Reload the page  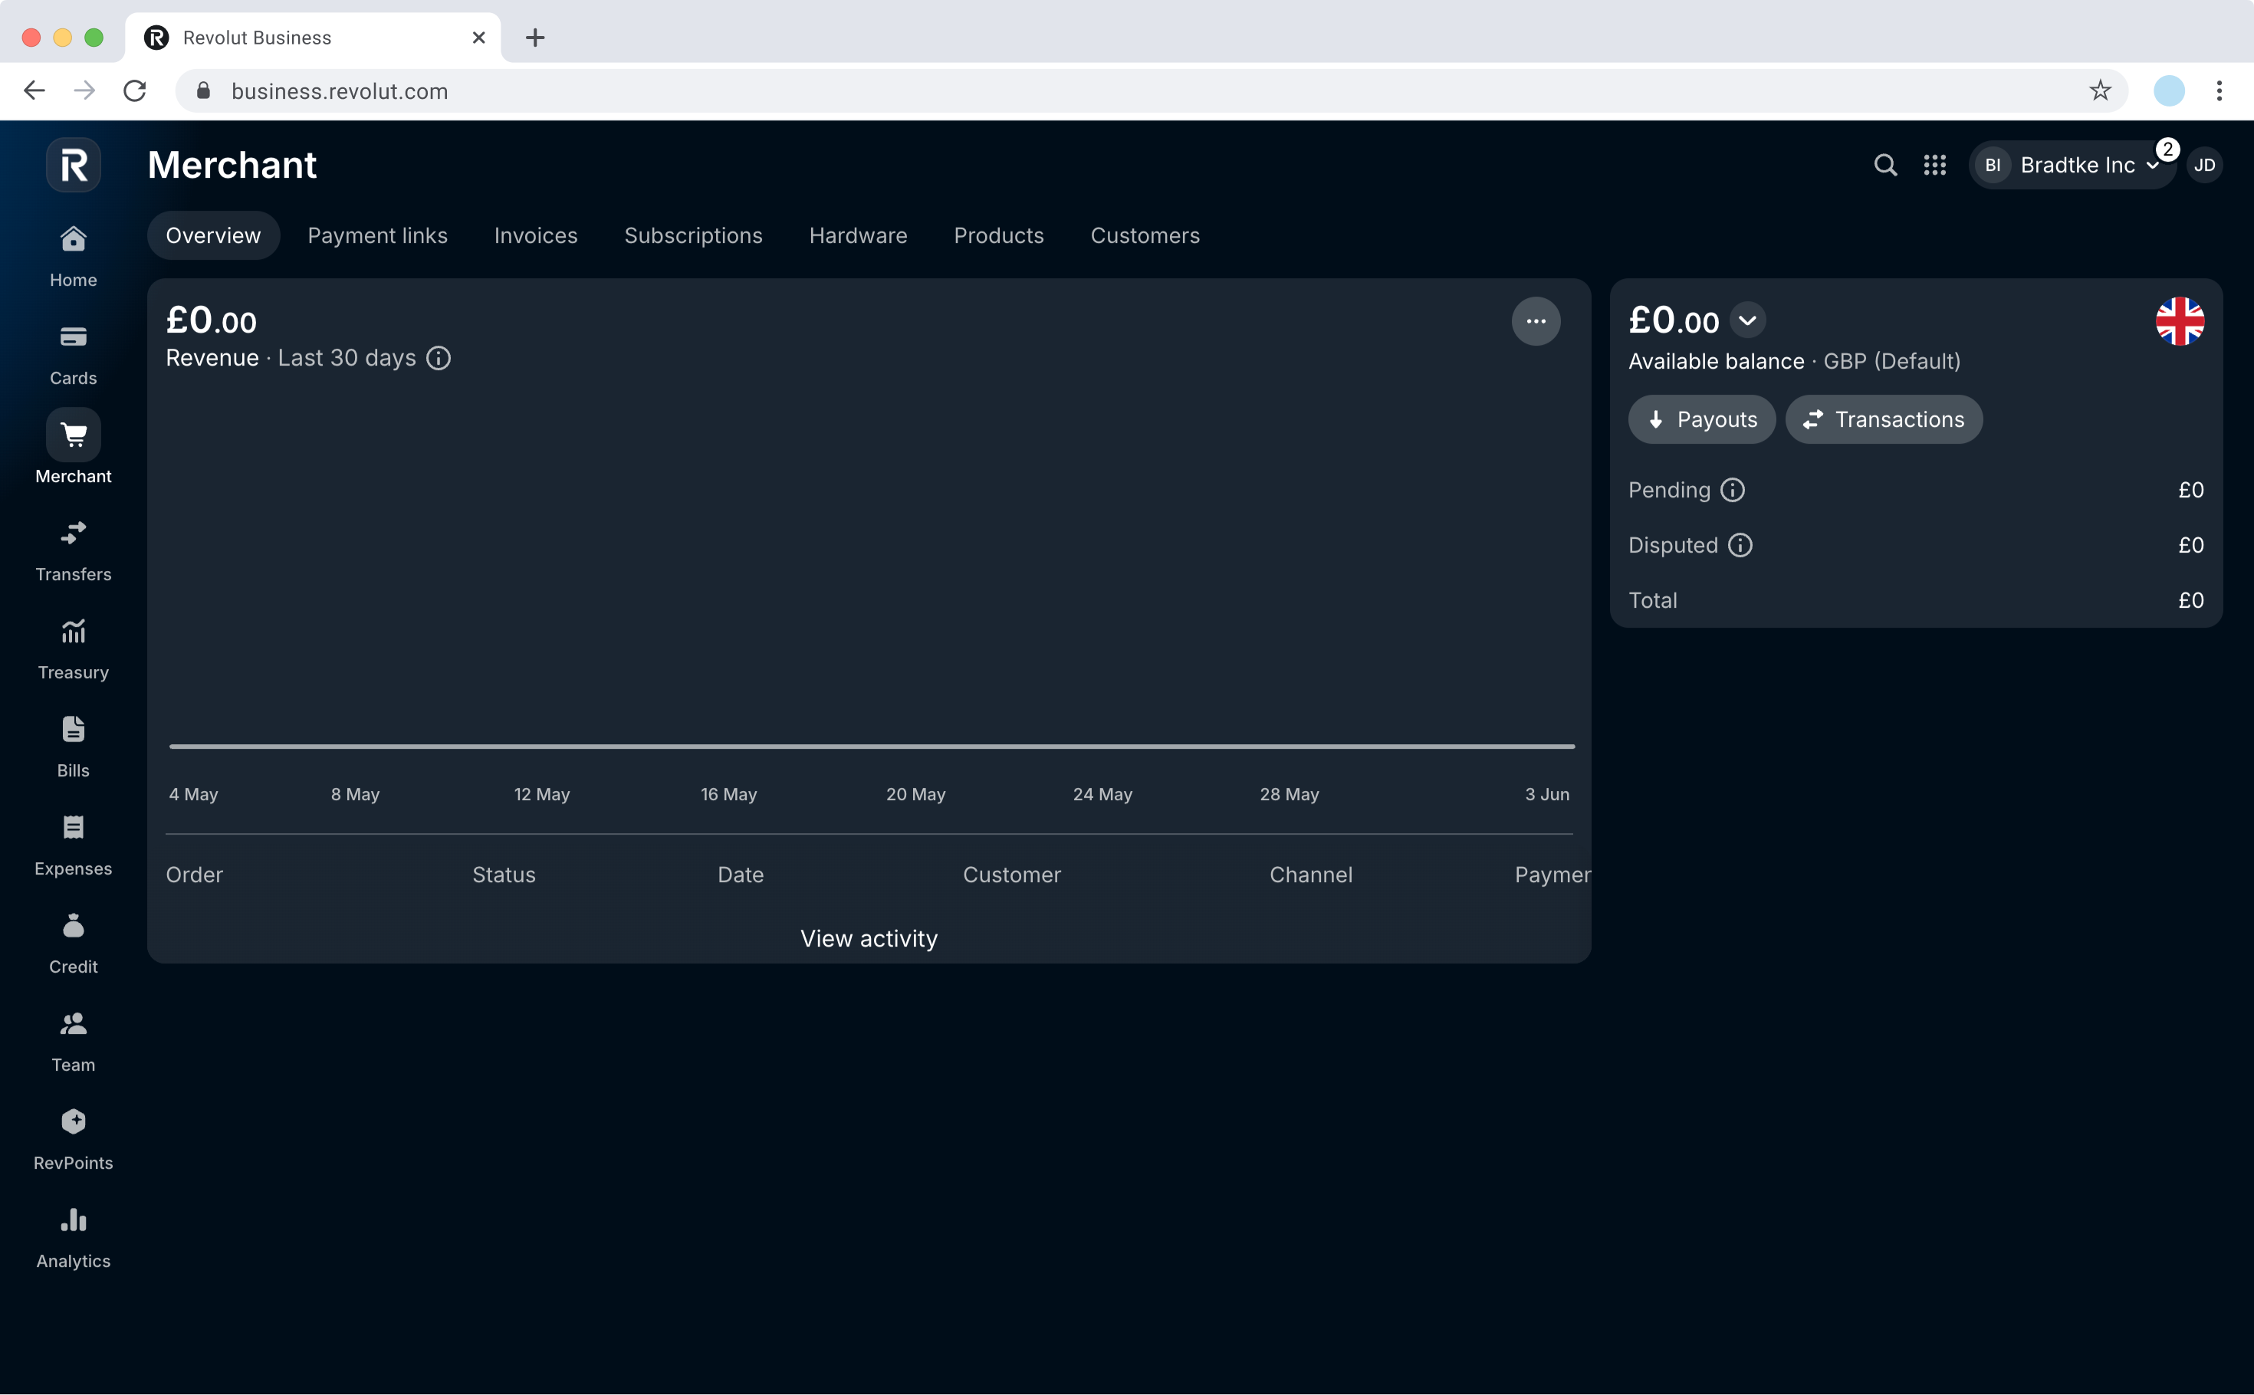click(x=135, y=90)
